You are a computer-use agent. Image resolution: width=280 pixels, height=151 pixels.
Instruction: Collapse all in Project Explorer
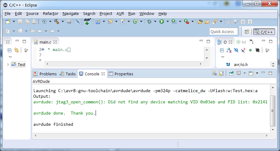click(9, 50)
